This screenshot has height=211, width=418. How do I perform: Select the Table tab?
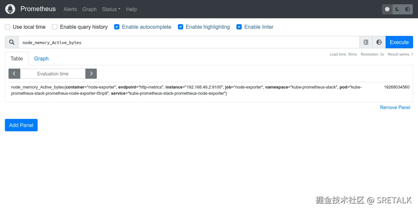point(17,58)
